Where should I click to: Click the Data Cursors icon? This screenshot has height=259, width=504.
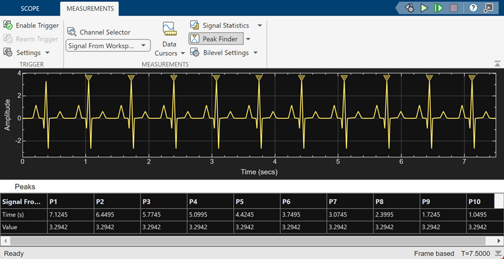coord(169,29)
